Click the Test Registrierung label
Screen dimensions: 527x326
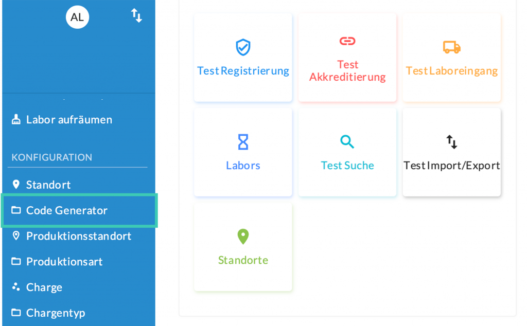[x=243, y=71]
